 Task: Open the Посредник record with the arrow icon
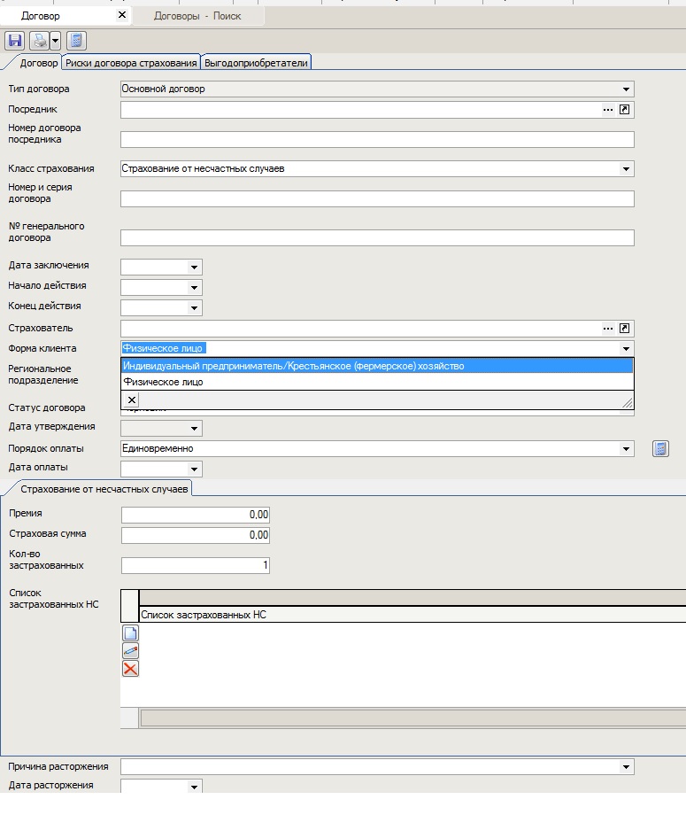(625, 110)
